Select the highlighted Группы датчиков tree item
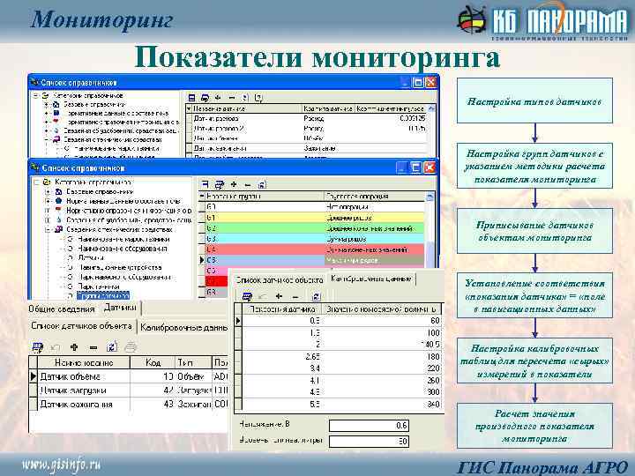Viewport: 635px width, 476px height. click(x=103, y=295)
